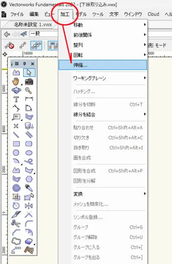Select the Double Line tool

pyautogui.click(x=29, y=135)
